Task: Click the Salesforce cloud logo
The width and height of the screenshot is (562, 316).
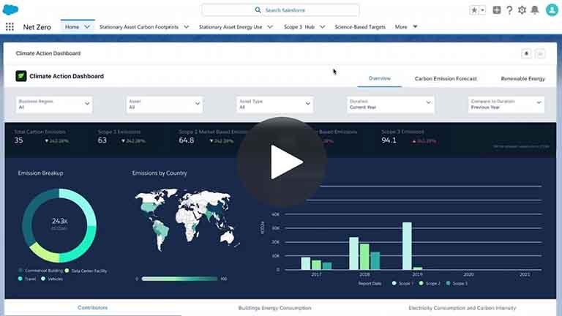Action: point(10,10)
